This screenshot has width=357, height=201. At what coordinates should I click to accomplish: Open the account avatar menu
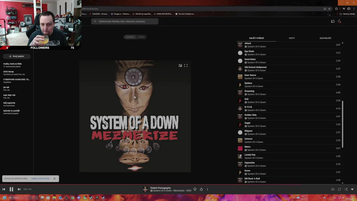339,21
